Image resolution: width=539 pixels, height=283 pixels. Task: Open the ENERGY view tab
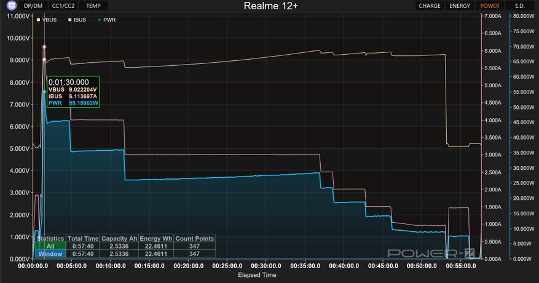click(x=460, y=6)
